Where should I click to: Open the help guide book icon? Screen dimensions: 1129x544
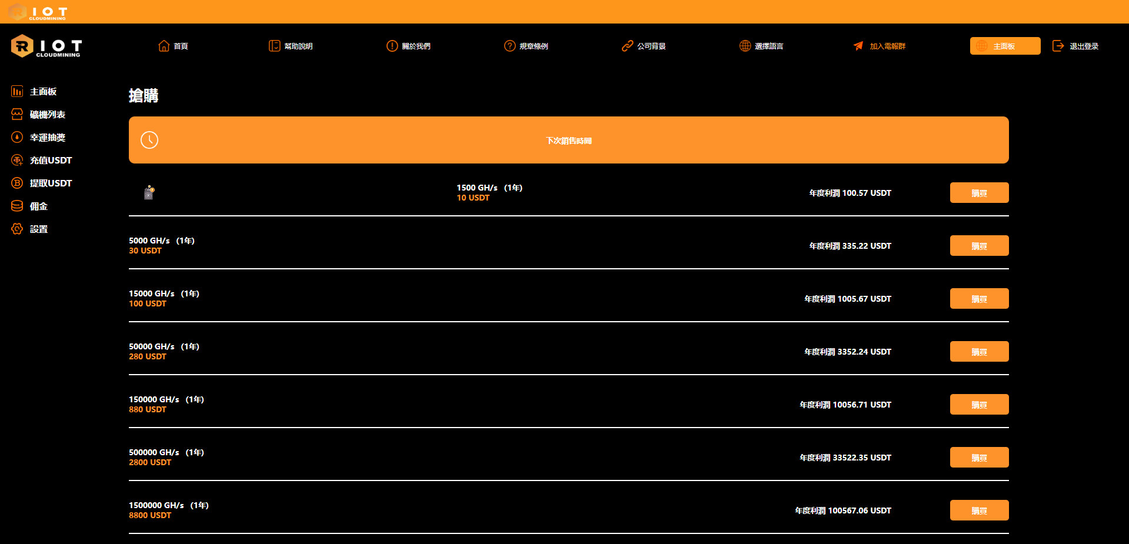pos(274,46)
